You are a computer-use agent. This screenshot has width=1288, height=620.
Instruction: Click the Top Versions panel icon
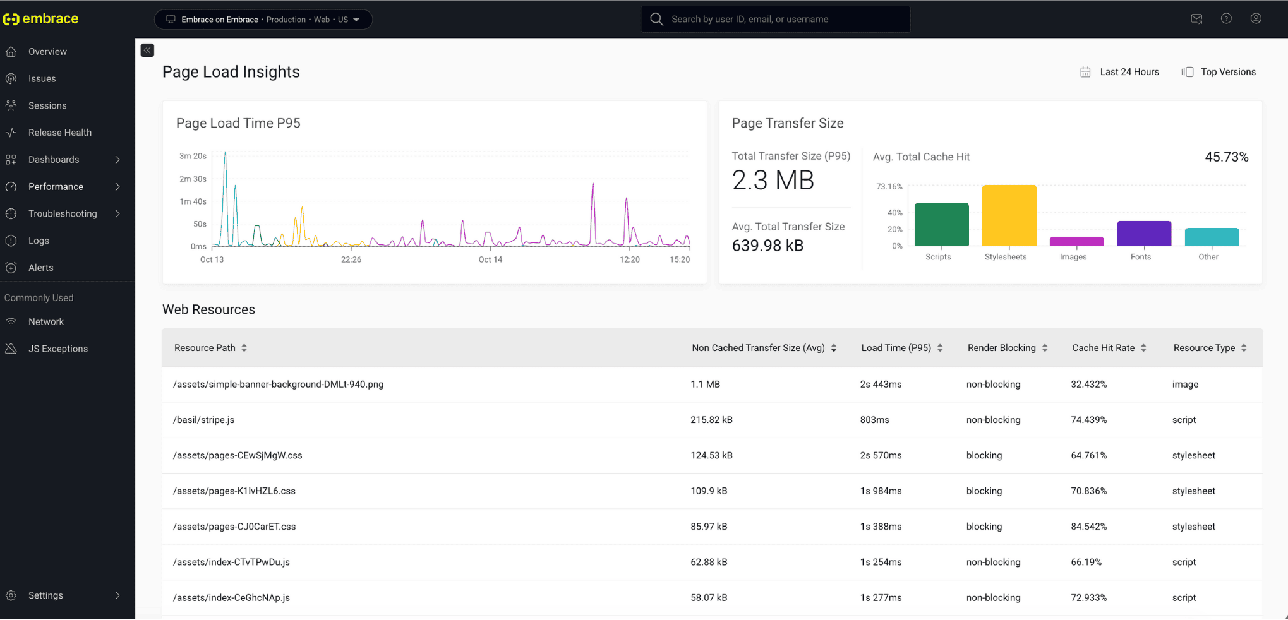1188,72
